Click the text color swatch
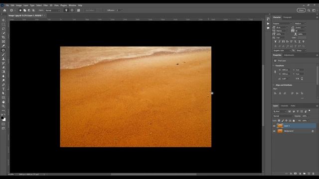Viewport: 319px width, 179px height. [302, 38]
